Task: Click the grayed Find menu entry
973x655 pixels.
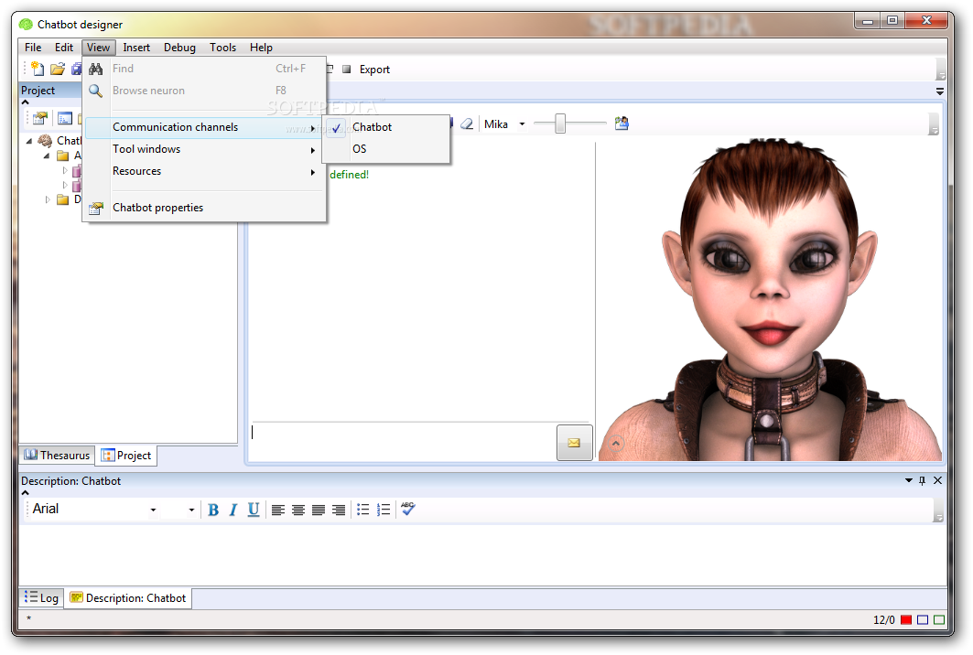Action: coord(203,69)
